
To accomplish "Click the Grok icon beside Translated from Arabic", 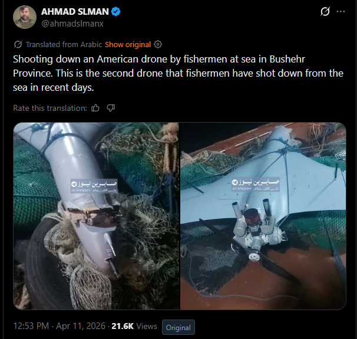I will (18, 44).
